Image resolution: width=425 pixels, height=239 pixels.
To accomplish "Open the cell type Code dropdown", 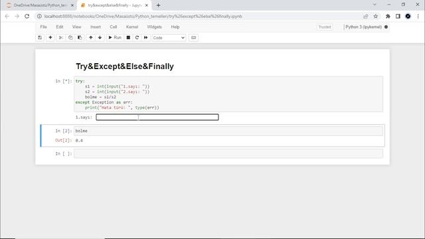I will click(x=169, y=38).
